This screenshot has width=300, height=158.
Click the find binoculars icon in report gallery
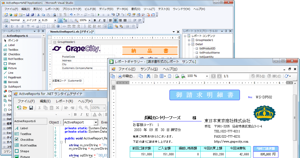pos(148,76)
